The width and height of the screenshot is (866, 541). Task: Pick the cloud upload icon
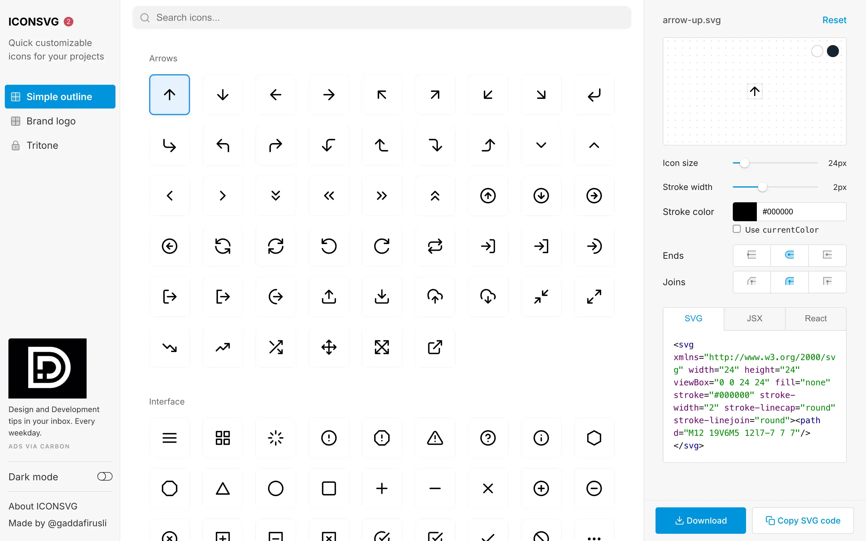pos(435,297)
